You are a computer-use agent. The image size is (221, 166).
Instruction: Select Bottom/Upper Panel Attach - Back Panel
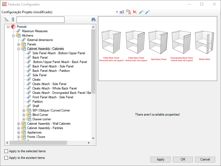(x=60, y=62)
